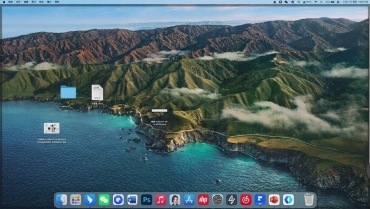
Task: Open the red waveform app in the Dock
Action: click(203, 200)
